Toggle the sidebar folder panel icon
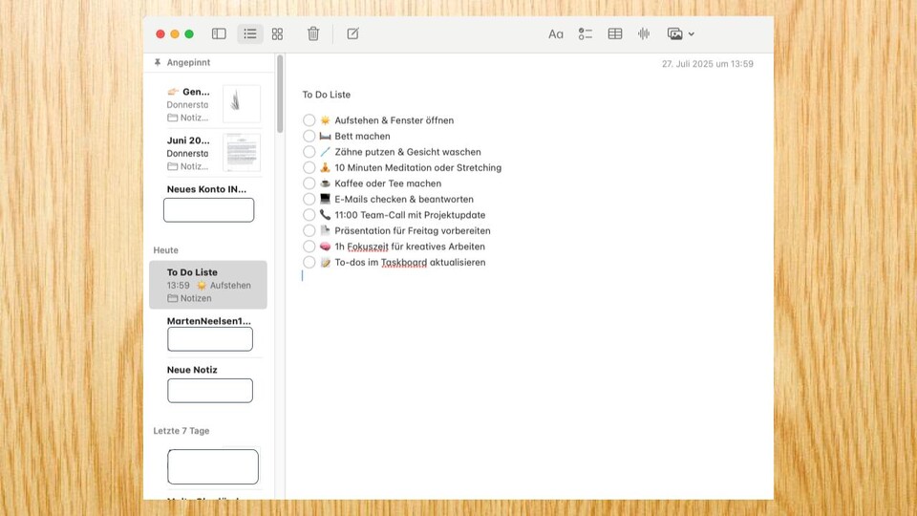917x516 pixels. 219,33
